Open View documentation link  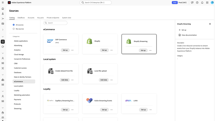pos(187,35)
